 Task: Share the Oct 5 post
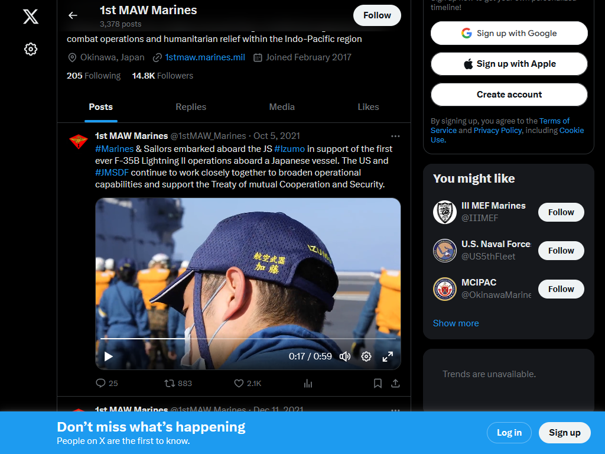tap(395, 383)
